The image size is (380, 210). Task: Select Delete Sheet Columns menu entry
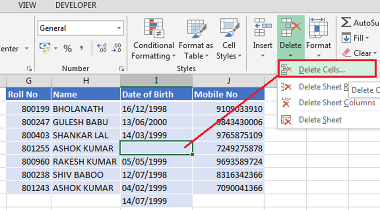click(x=337, y=102)
